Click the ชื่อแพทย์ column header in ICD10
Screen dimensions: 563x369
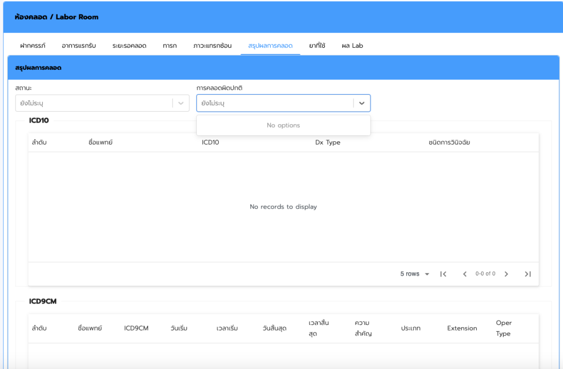(100, 142)
